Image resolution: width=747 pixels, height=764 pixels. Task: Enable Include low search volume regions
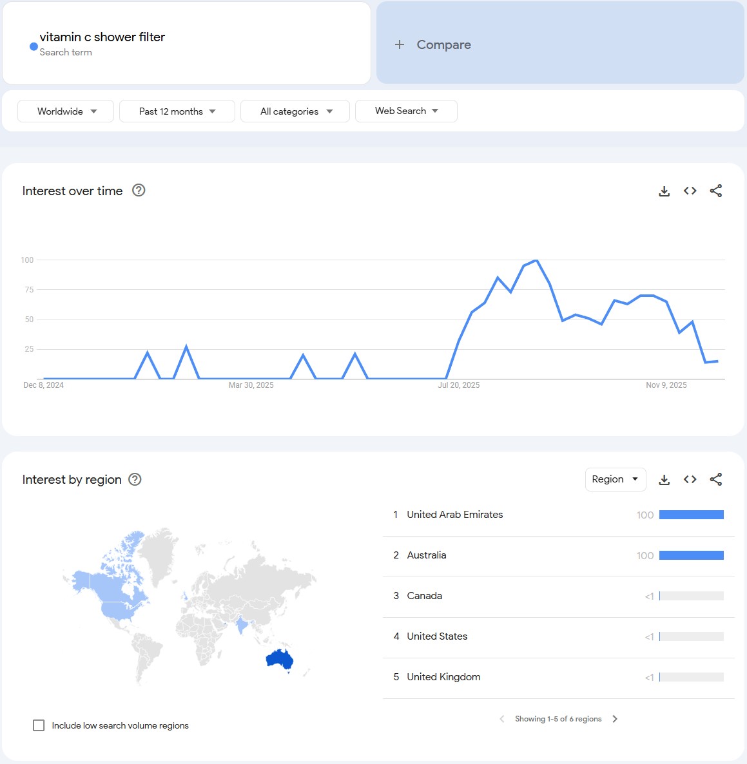point(39,725)
